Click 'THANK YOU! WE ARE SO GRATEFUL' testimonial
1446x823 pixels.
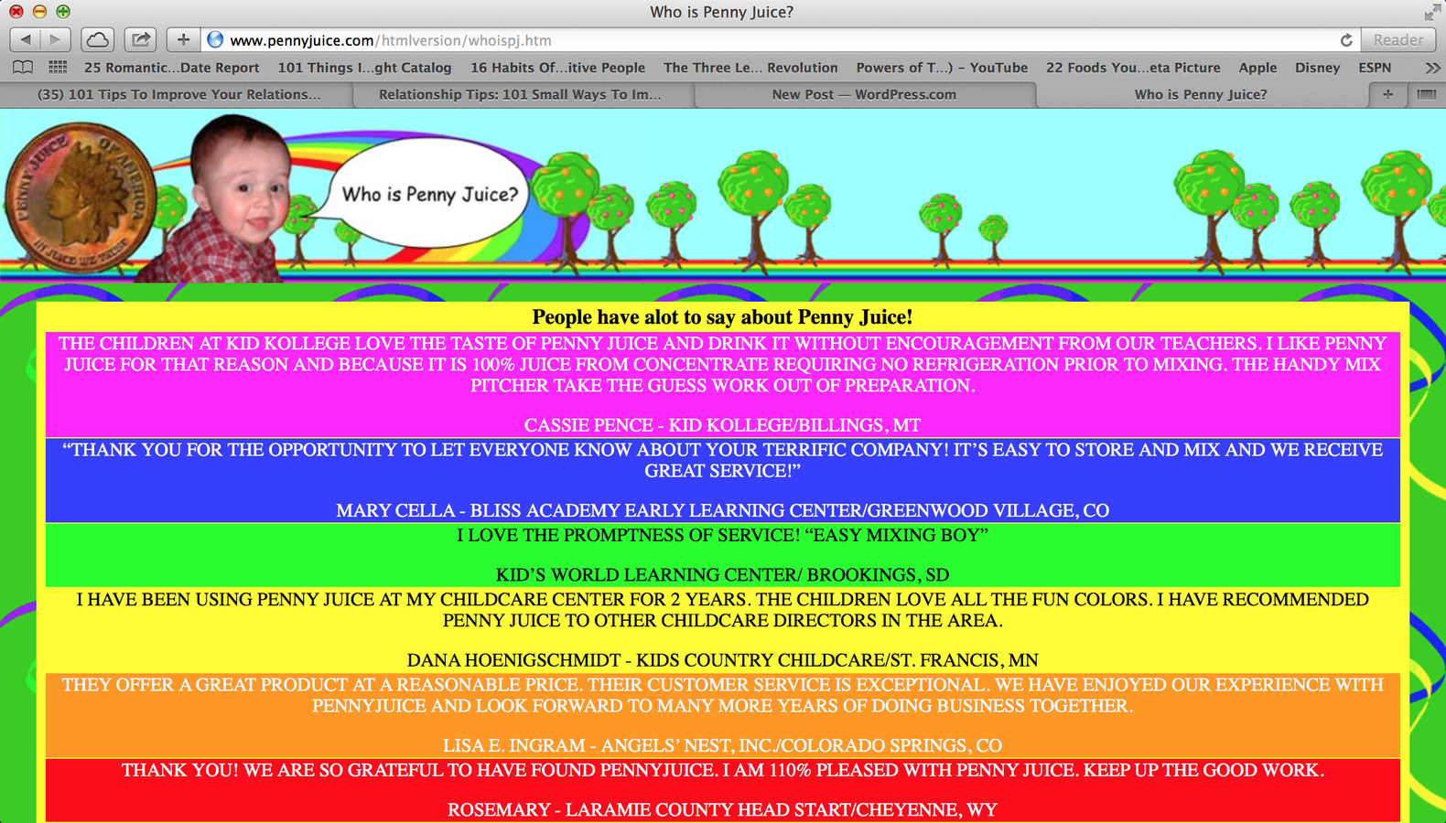click(x=722, y=770)
